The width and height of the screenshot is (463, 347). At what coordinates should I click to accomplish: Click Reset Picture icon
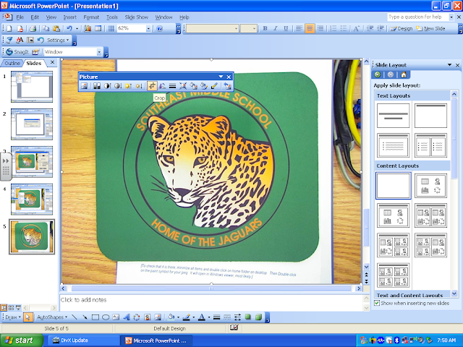[227, 86]
